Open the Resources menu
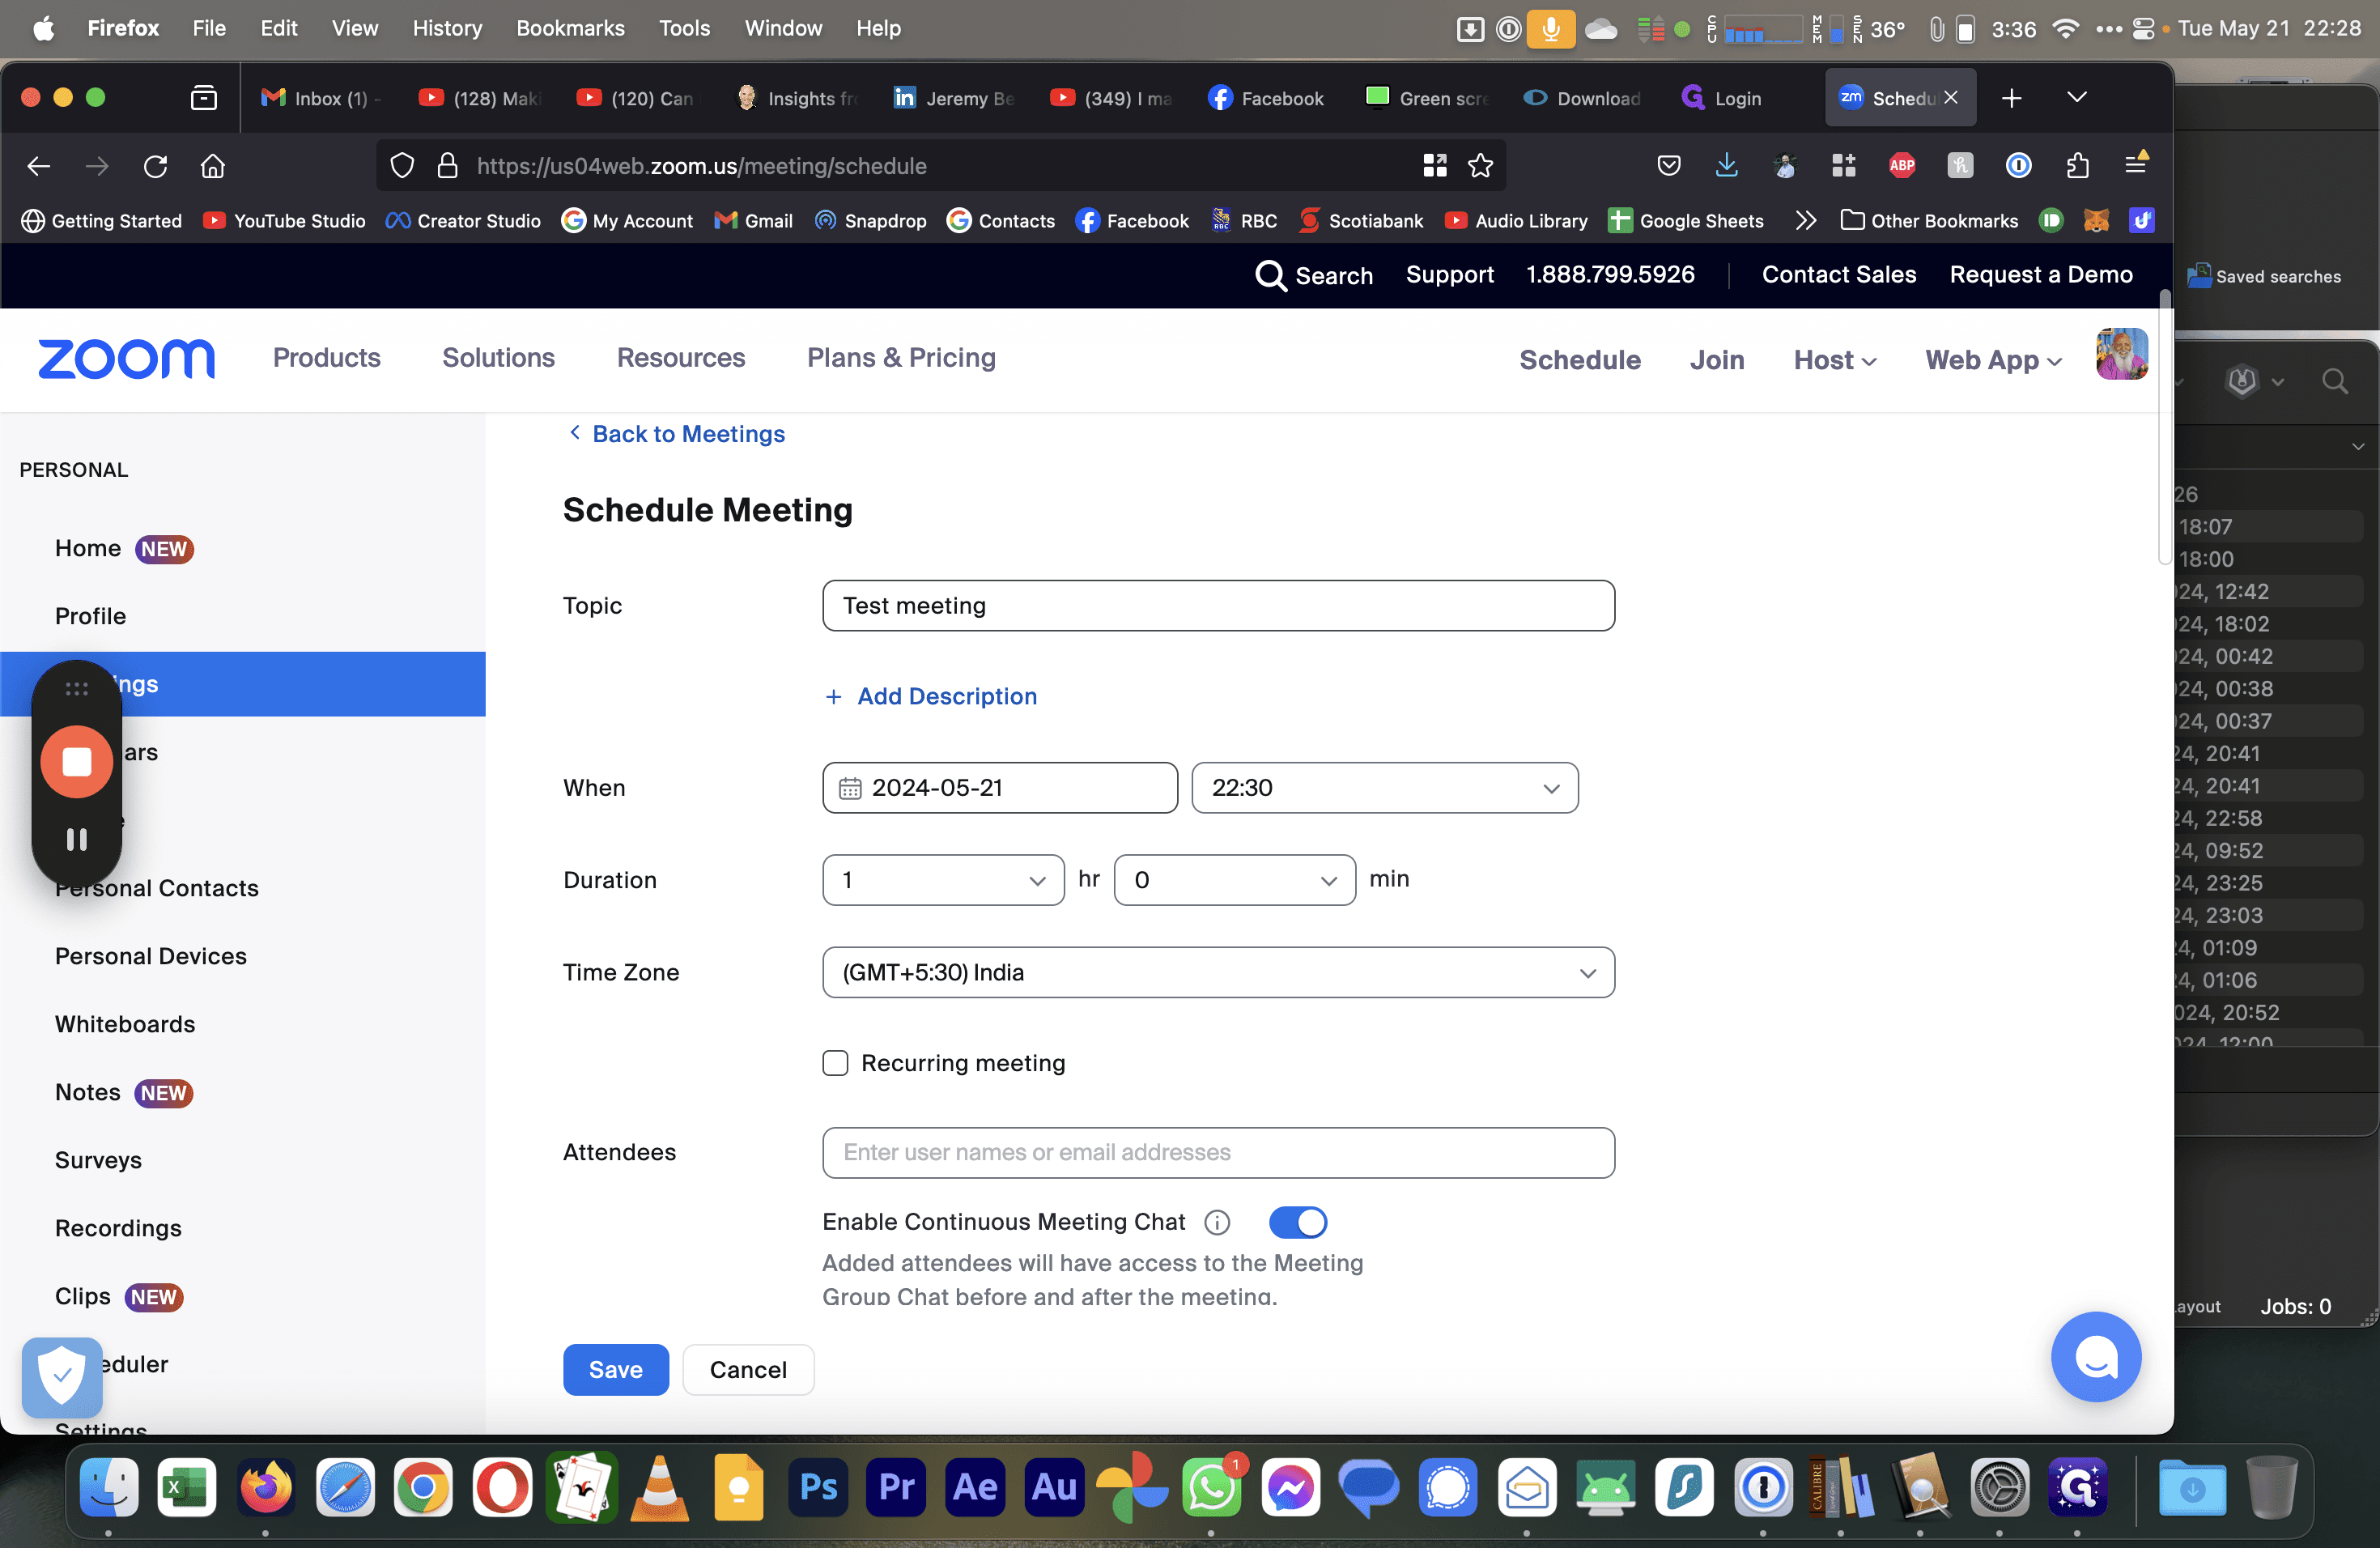The image size is (2380, 1548). click(681, 358)
